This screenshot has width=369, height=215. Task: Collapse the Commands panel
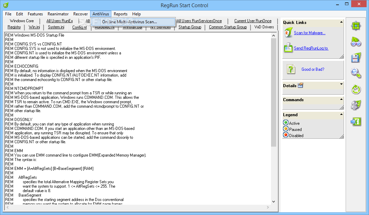coord(341,99)
